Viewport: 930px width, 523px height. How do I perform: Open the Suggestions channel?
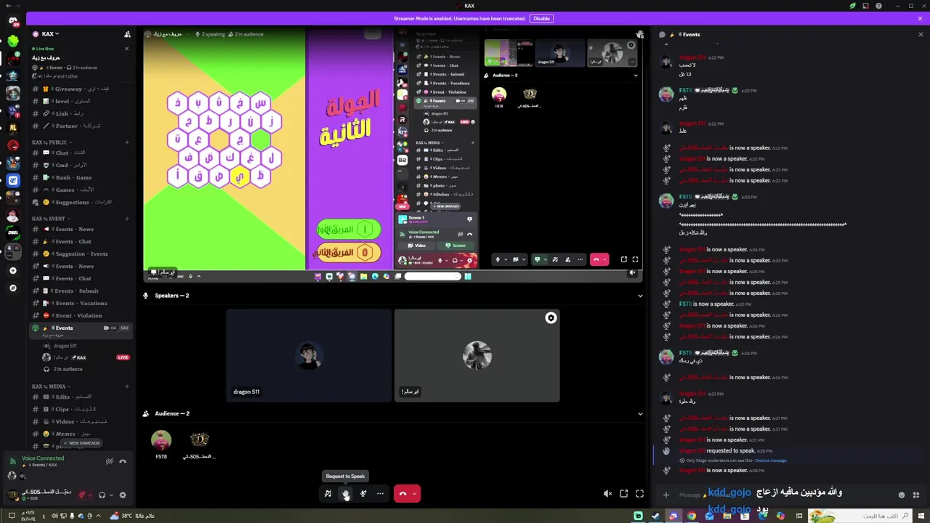(82, 202)
